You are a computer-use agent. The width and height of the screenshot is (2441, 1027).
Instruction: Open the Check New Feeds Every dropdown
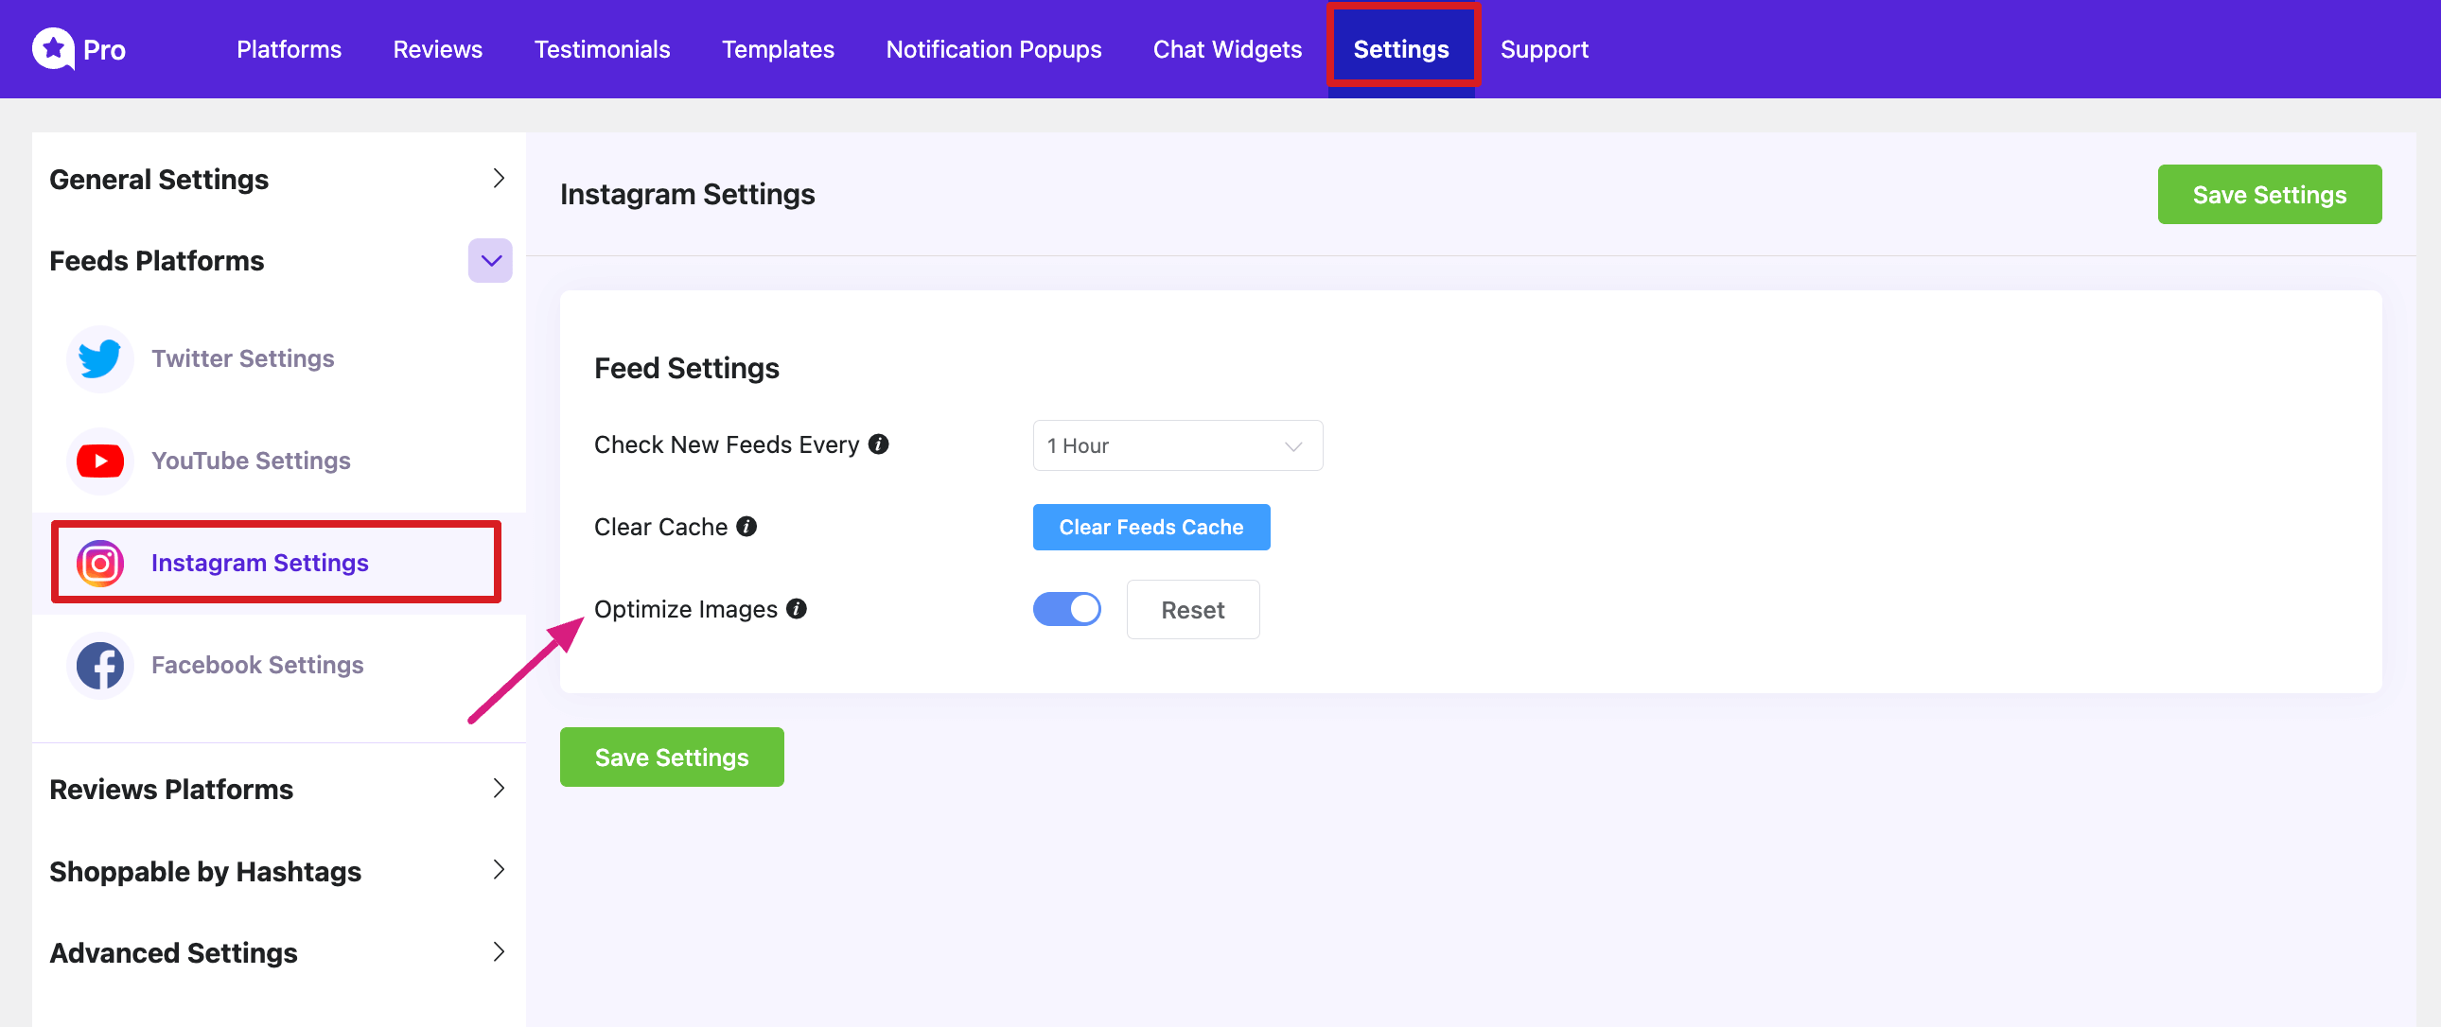click(x=1177, y=445)
